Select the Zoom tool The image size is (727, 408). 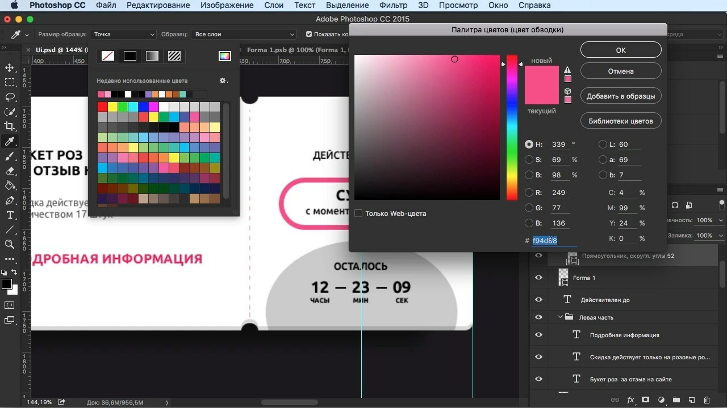point(10,244)
